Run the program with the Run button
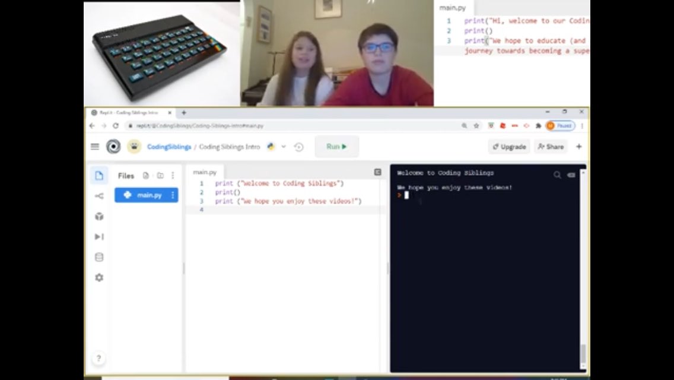This screenshot has height=380, width=674. point(336,147)
